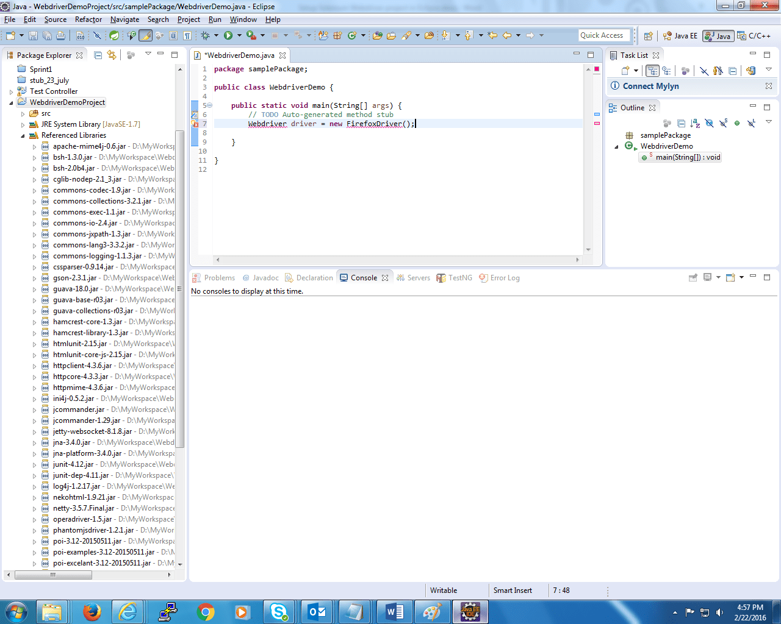Open the Refactor menu
Image resolution: width=781 pixels, height=624 pixels.
click(x=88, y=19)
